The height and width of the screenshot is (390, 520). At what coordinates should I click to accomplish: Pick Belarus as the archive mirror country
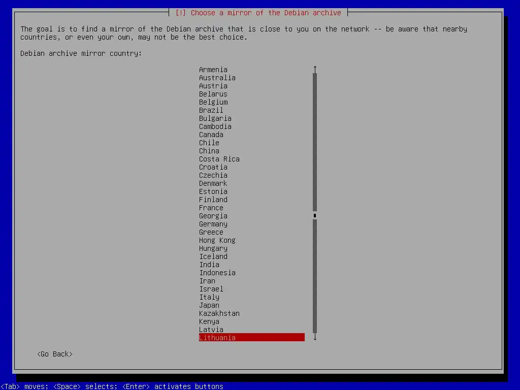[213, 94]
